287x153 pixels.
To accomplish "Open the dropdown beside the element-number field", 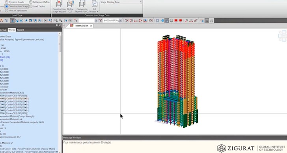I will pos(121,21).
